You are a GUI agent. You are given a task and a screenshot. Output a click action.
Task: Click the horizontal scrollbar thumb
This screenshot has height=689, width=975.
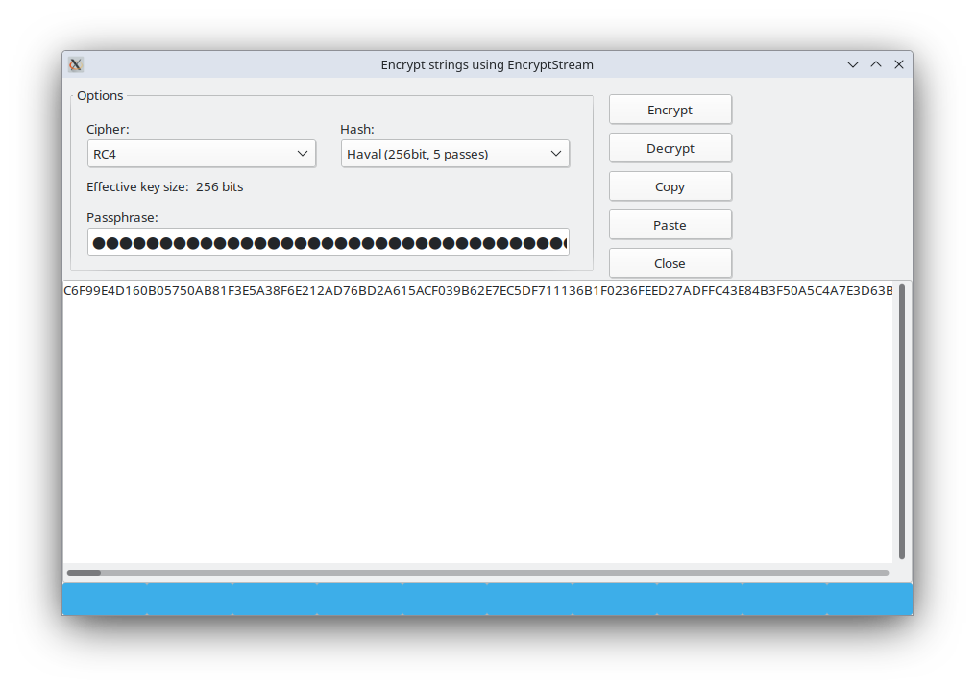tap(84, 573)
